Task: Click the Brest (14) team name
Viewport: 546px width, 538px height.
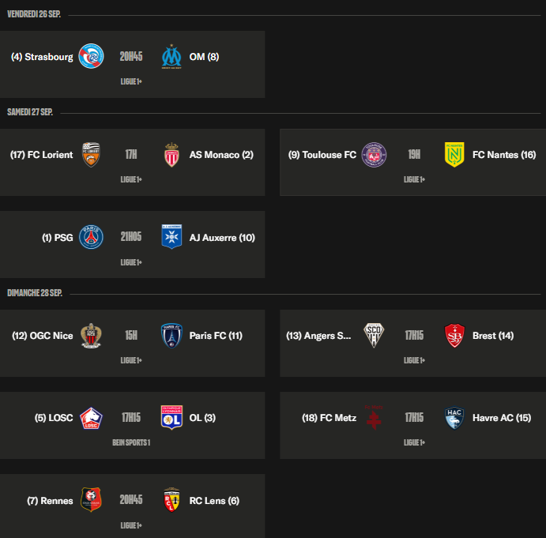Action: (x=493, y=336)
